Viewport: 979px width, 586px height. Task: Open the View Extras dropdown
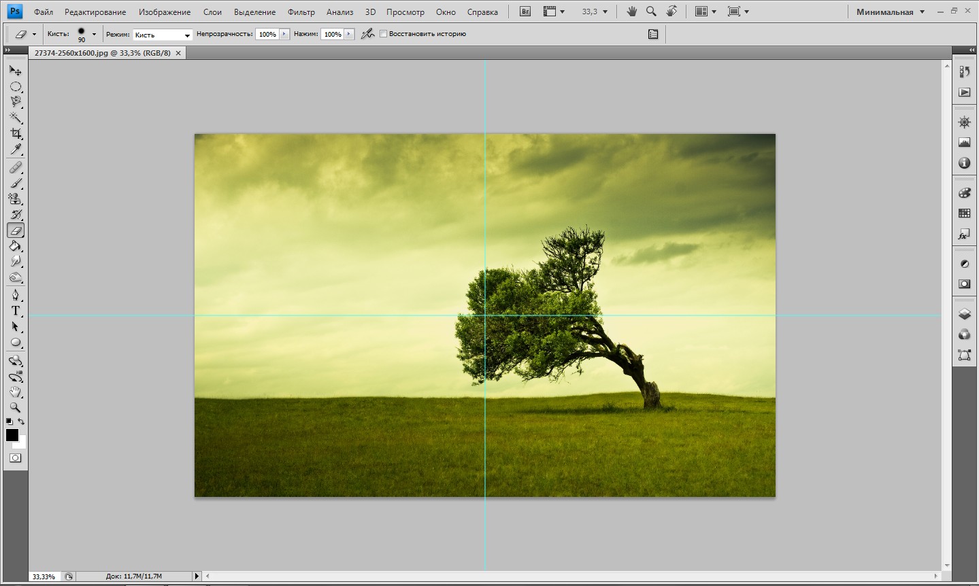coord(554,12)
